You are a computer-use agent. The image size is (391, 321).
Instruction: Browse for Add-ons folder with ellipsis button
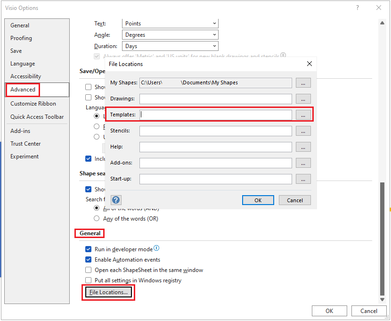tap(303, 163)
